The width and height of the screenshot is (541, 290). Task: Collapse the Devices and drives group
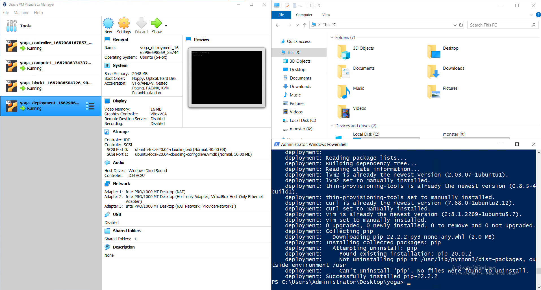[x=332, y=126]
